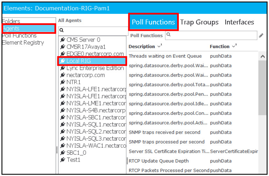The height and width of the screenshot is (176, 269).
Task: Open Element Registry in the left navigation
Action: (23, 43)
